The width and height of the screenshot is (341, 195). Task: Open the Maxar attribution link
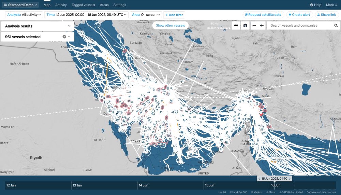[x=271, y=192]
